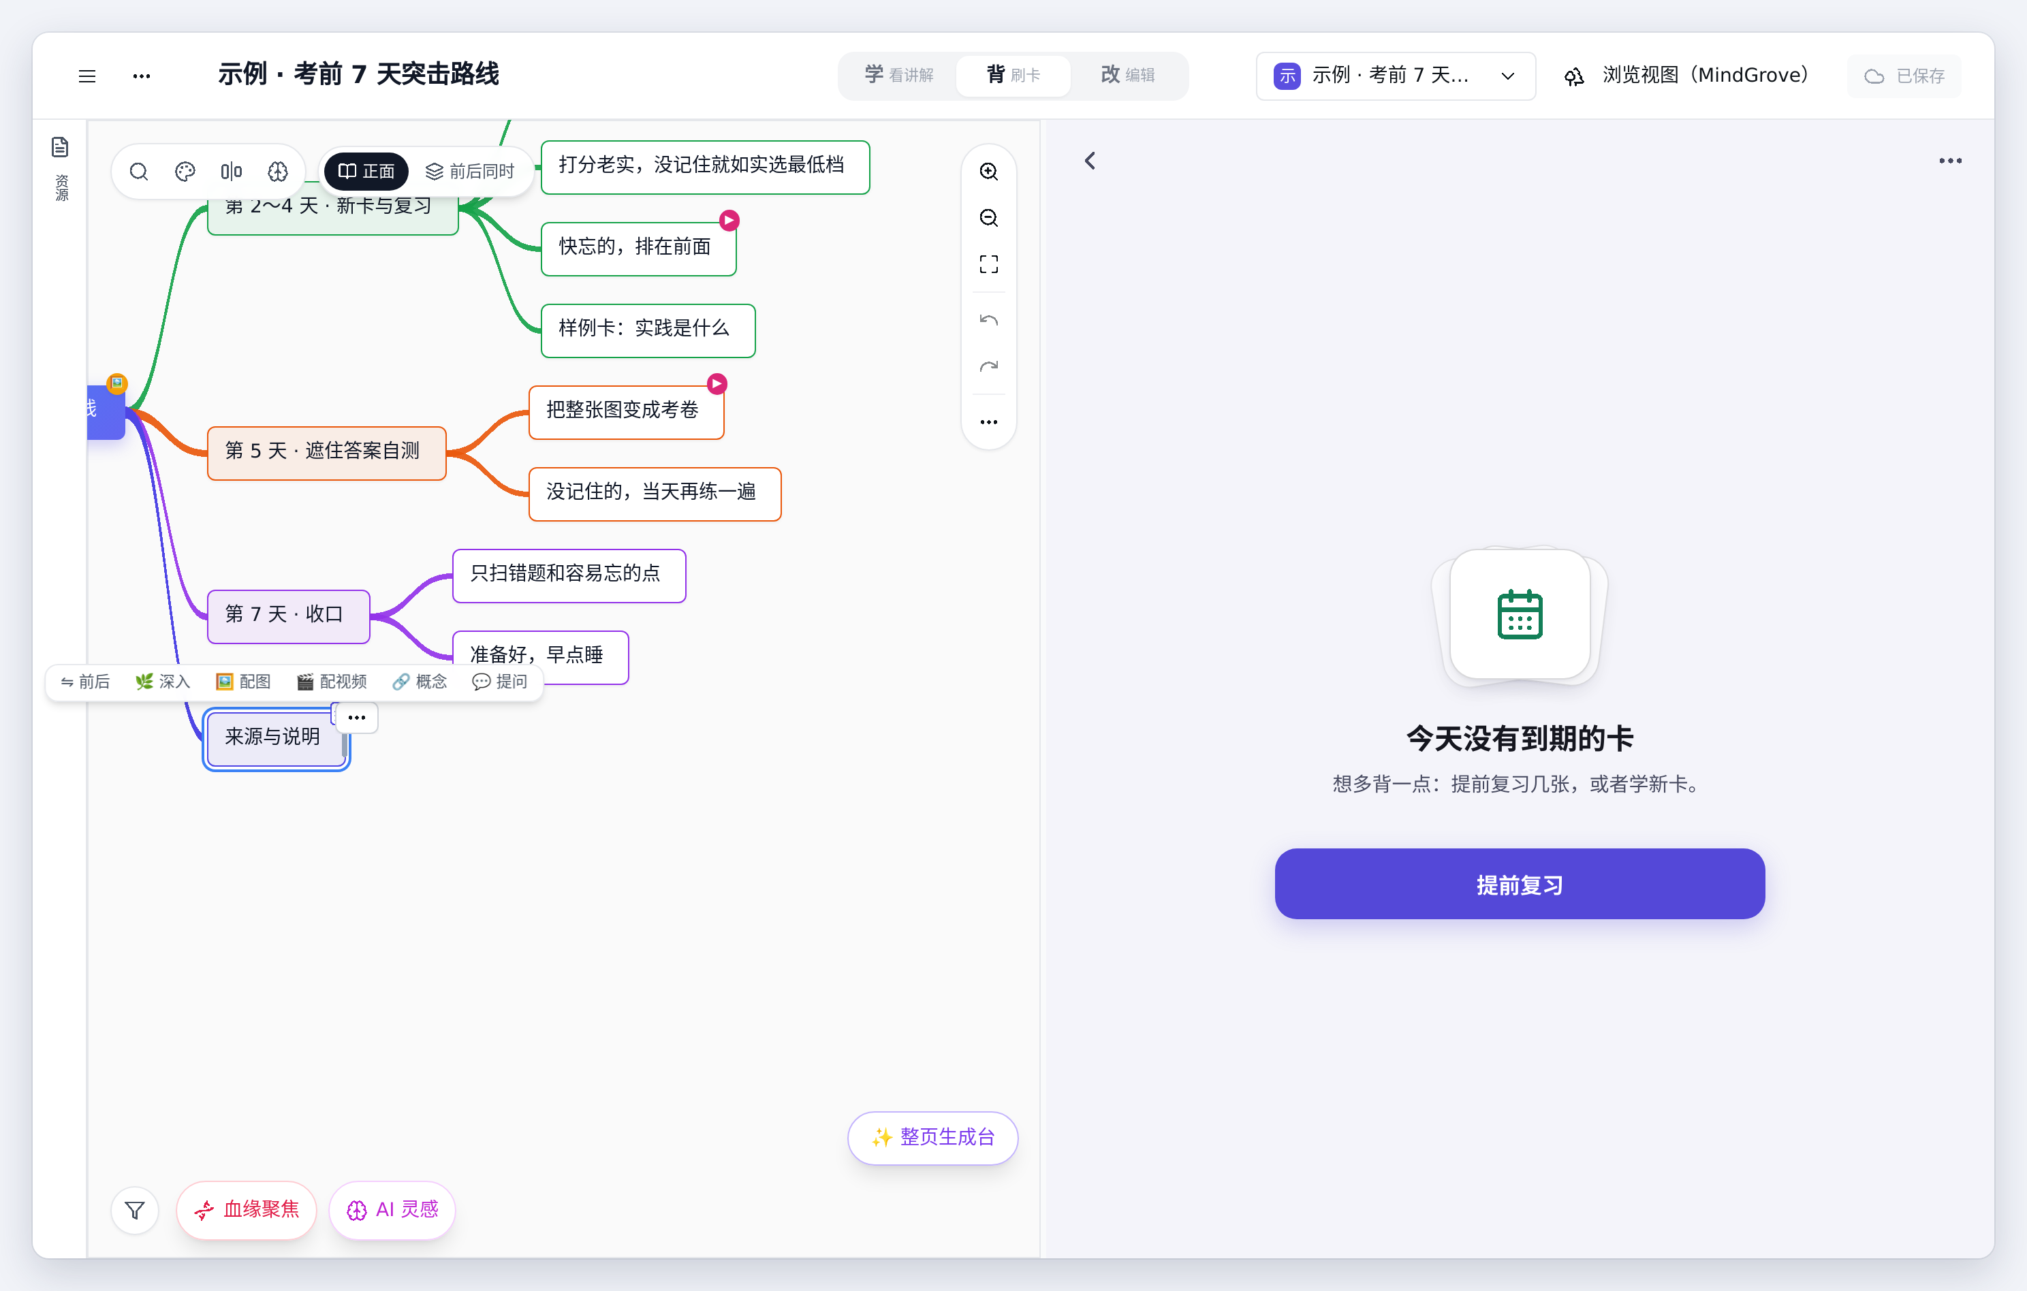The image size is (2027, 1291).
Task: Click the image badge on root node
Action: pos(117,384)
